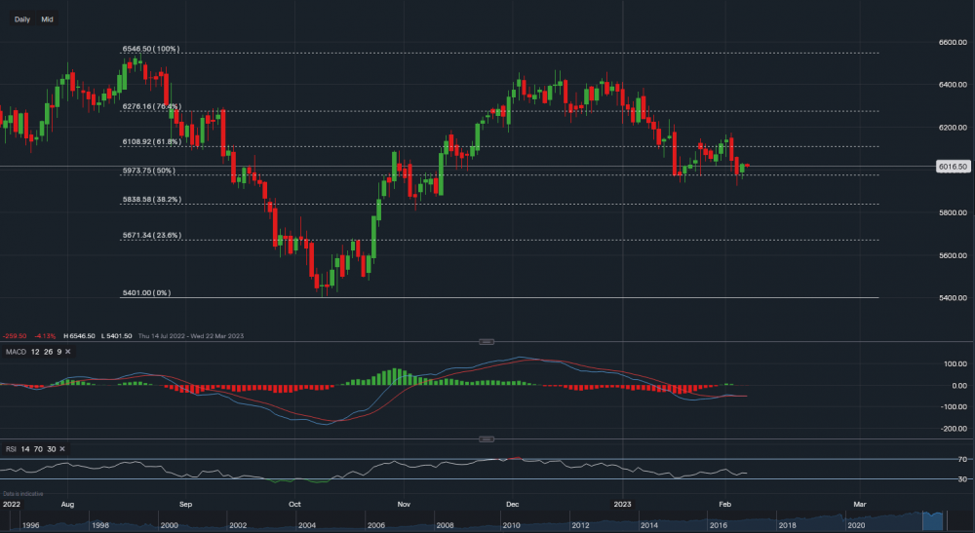Jump to 2004 on the navigator timeline
The height and width of the screenshot is (533, 975).
[304, 525]
